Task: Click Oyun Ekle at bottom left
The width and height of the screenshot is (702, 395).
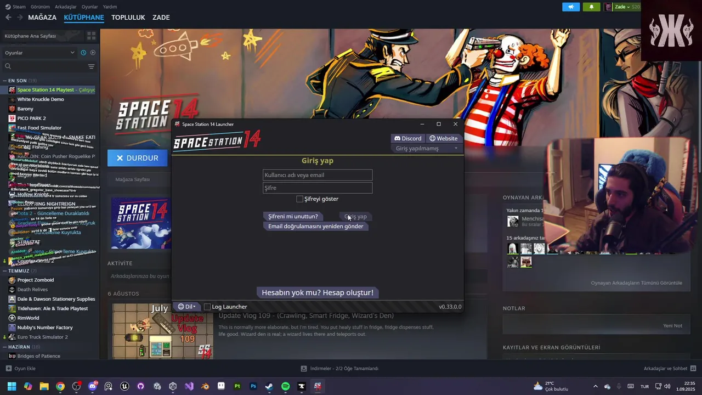Action: 20,369
